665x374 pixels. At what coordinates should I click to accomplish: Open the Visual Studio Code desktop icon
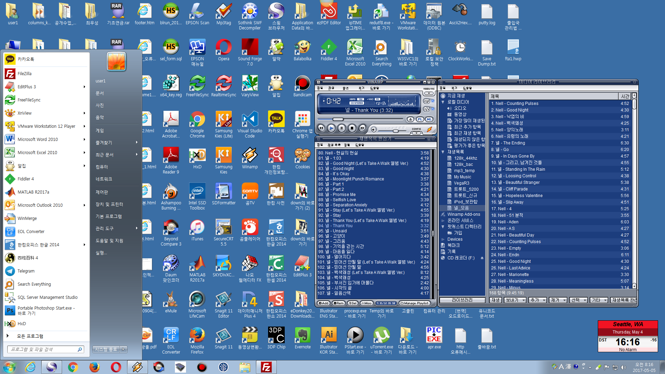[250, 125]
